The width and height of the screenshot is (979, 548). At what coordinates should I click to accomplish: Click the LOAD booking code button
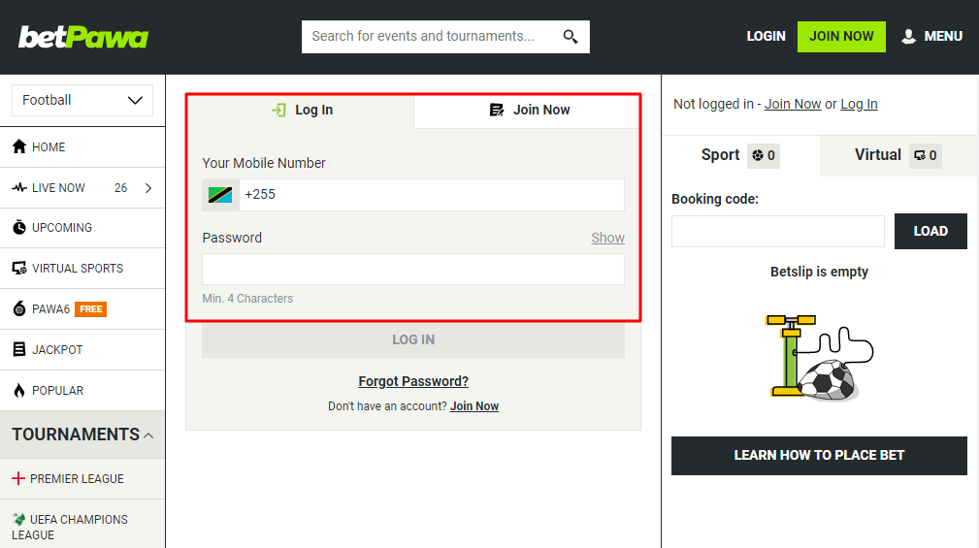930,231
